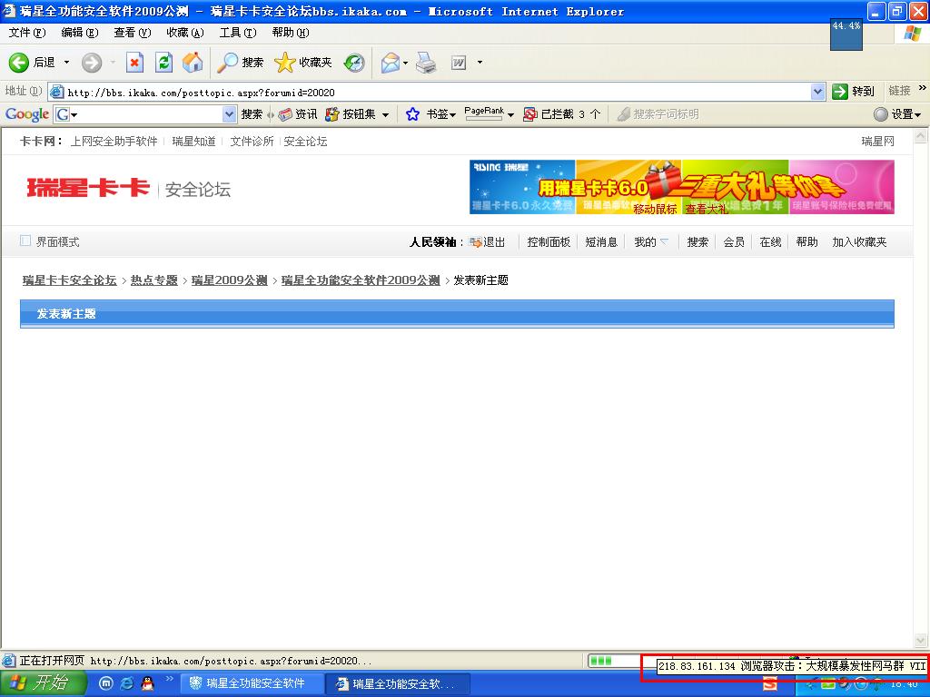Open Google toolbar News (资讯) button

click(x=298, y=114)
